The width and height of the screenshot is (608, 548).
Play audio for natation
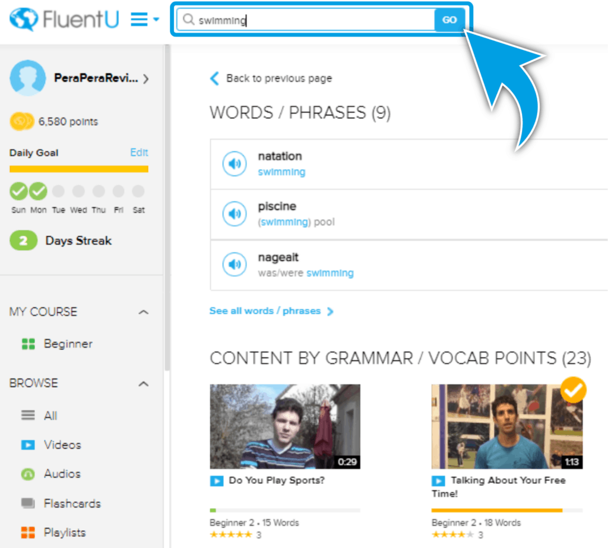click(235, 164)
